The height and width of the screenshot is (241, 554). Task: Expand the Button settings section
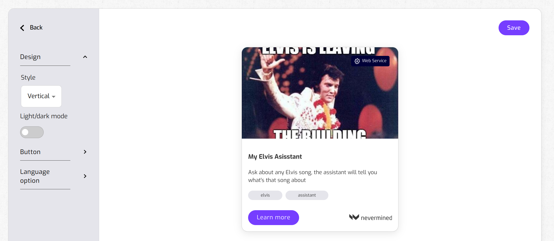click(x=54, y=152)
